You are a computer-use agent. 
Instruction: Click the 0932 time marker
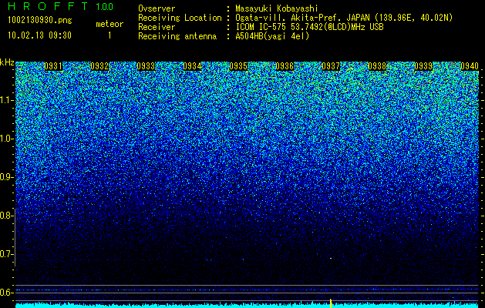99,66
